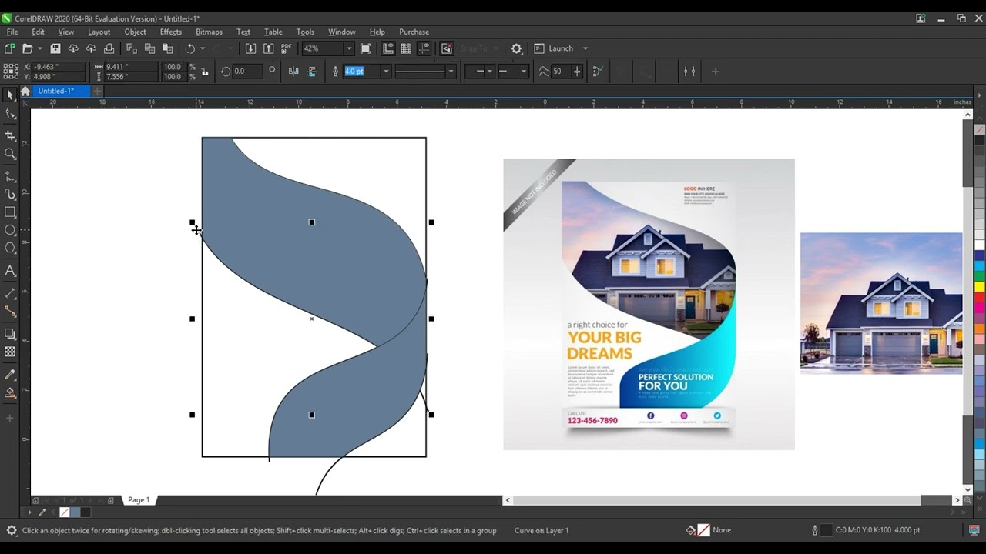This screenshot has width=986, height=554.
Task: Click Publish to PDF icon
Action: pos(287,48)
